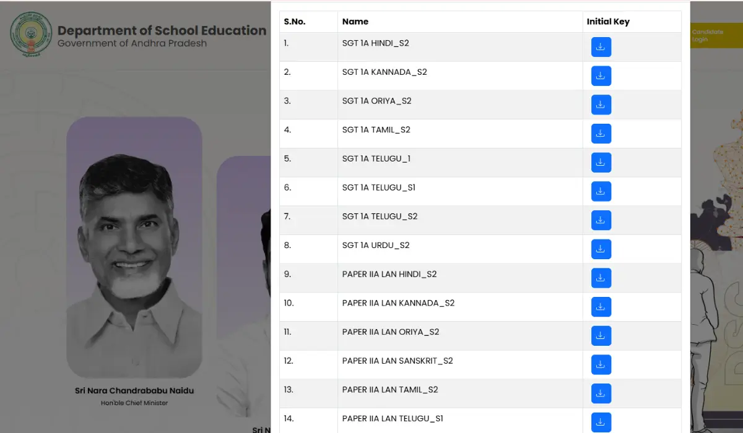
Task: Select the text PAPER IIA LAN SANSKRIT_S2
Action: click(x=398, y=361)
